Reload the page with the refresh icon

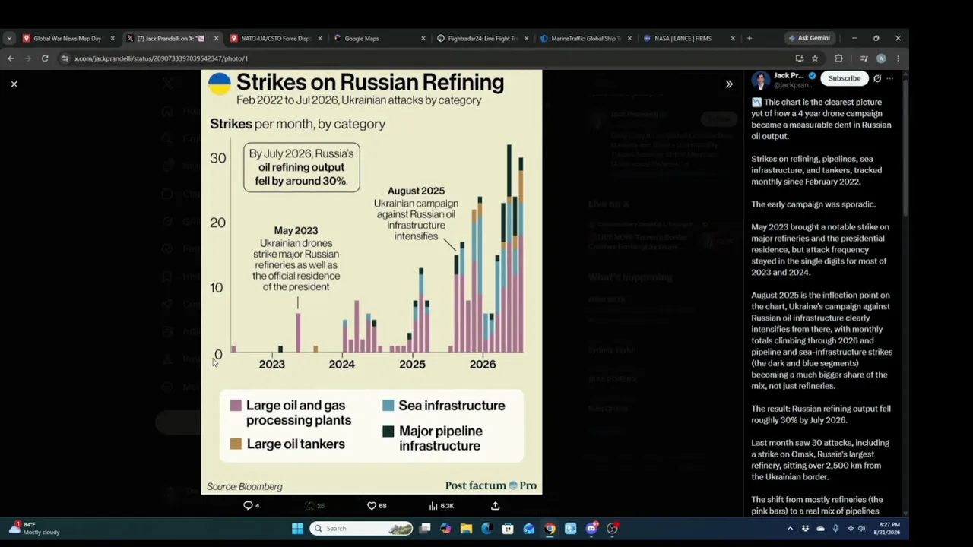[45, 58]
